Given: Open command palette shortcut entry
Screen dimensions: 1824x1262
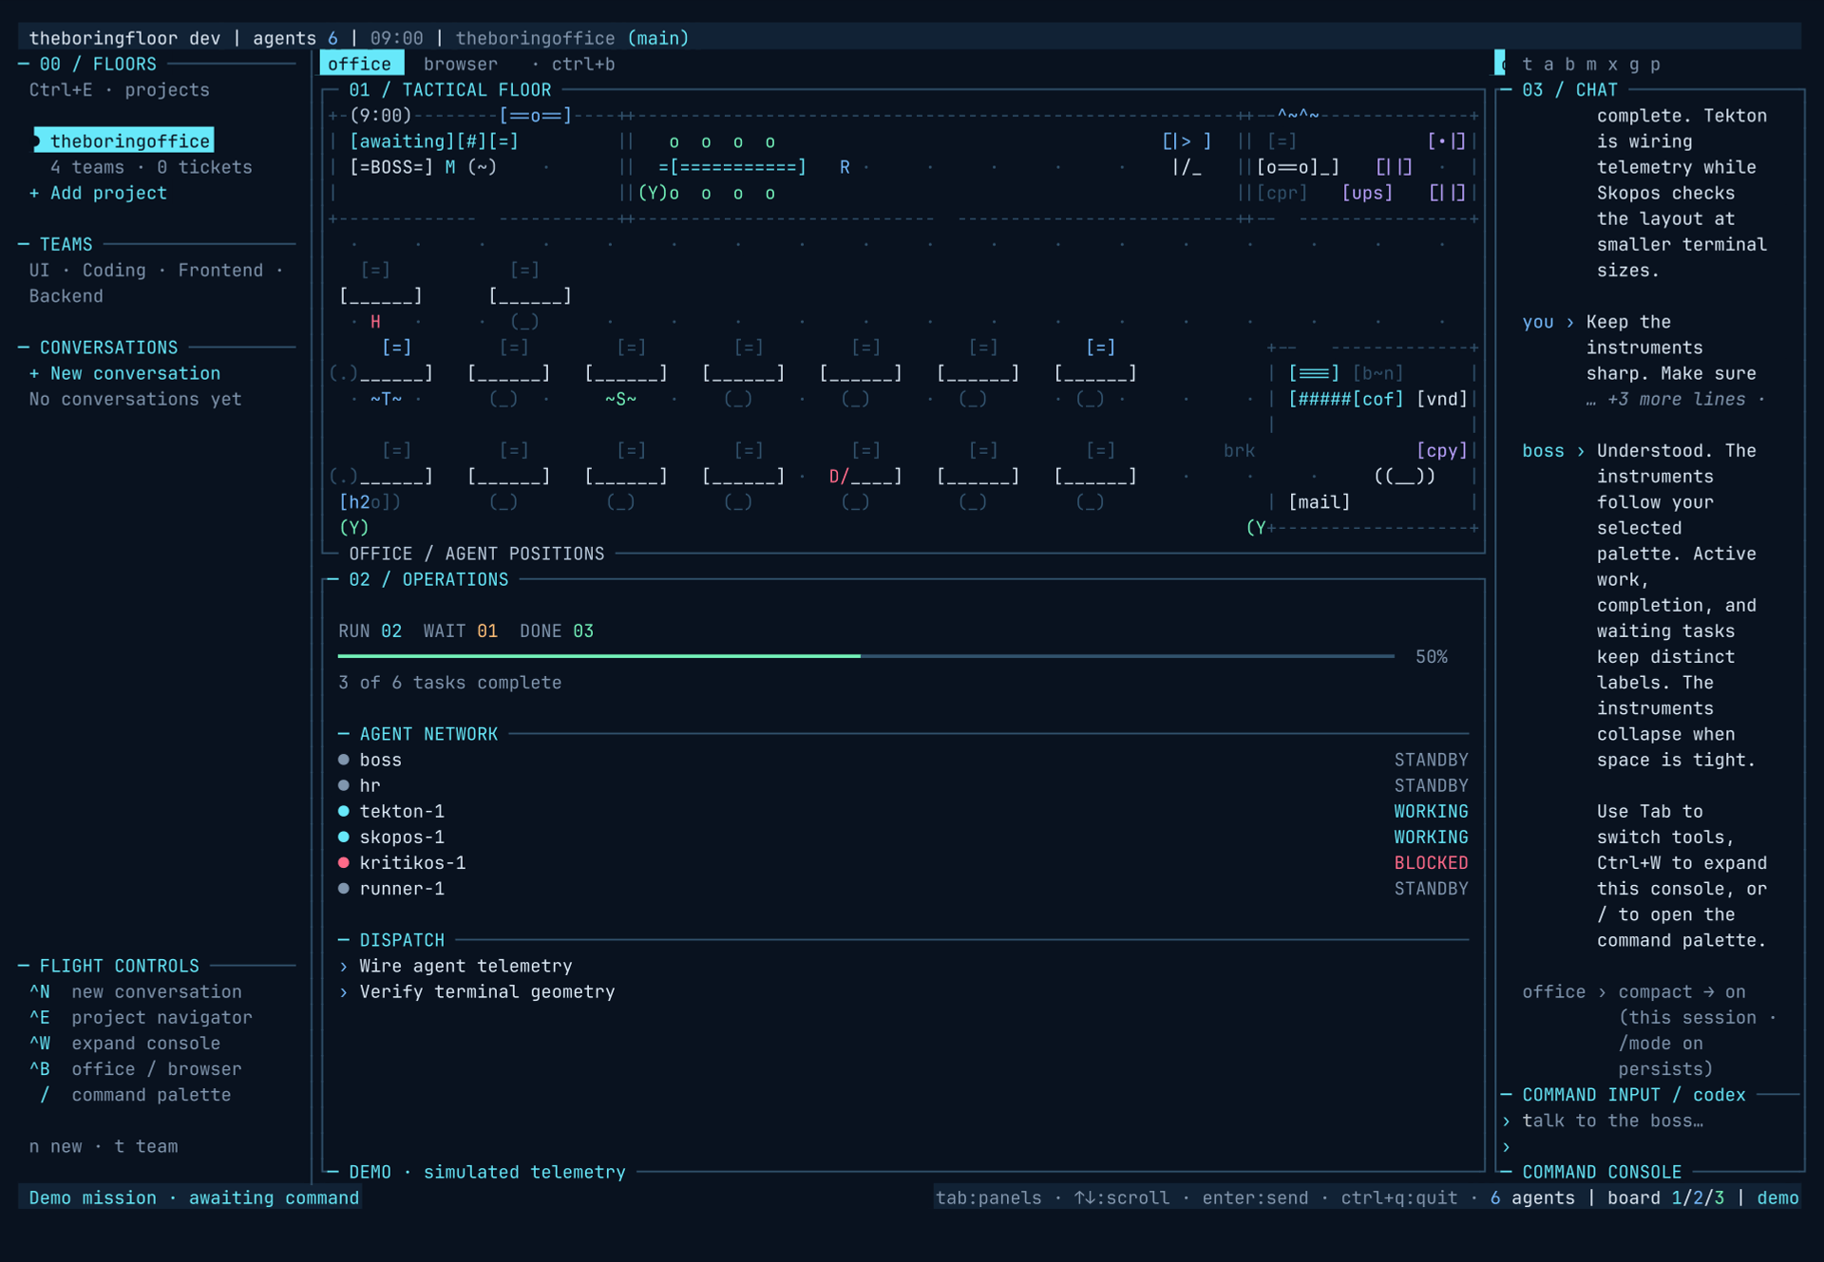Looking at the screenshot, I should click(135, 1094).
